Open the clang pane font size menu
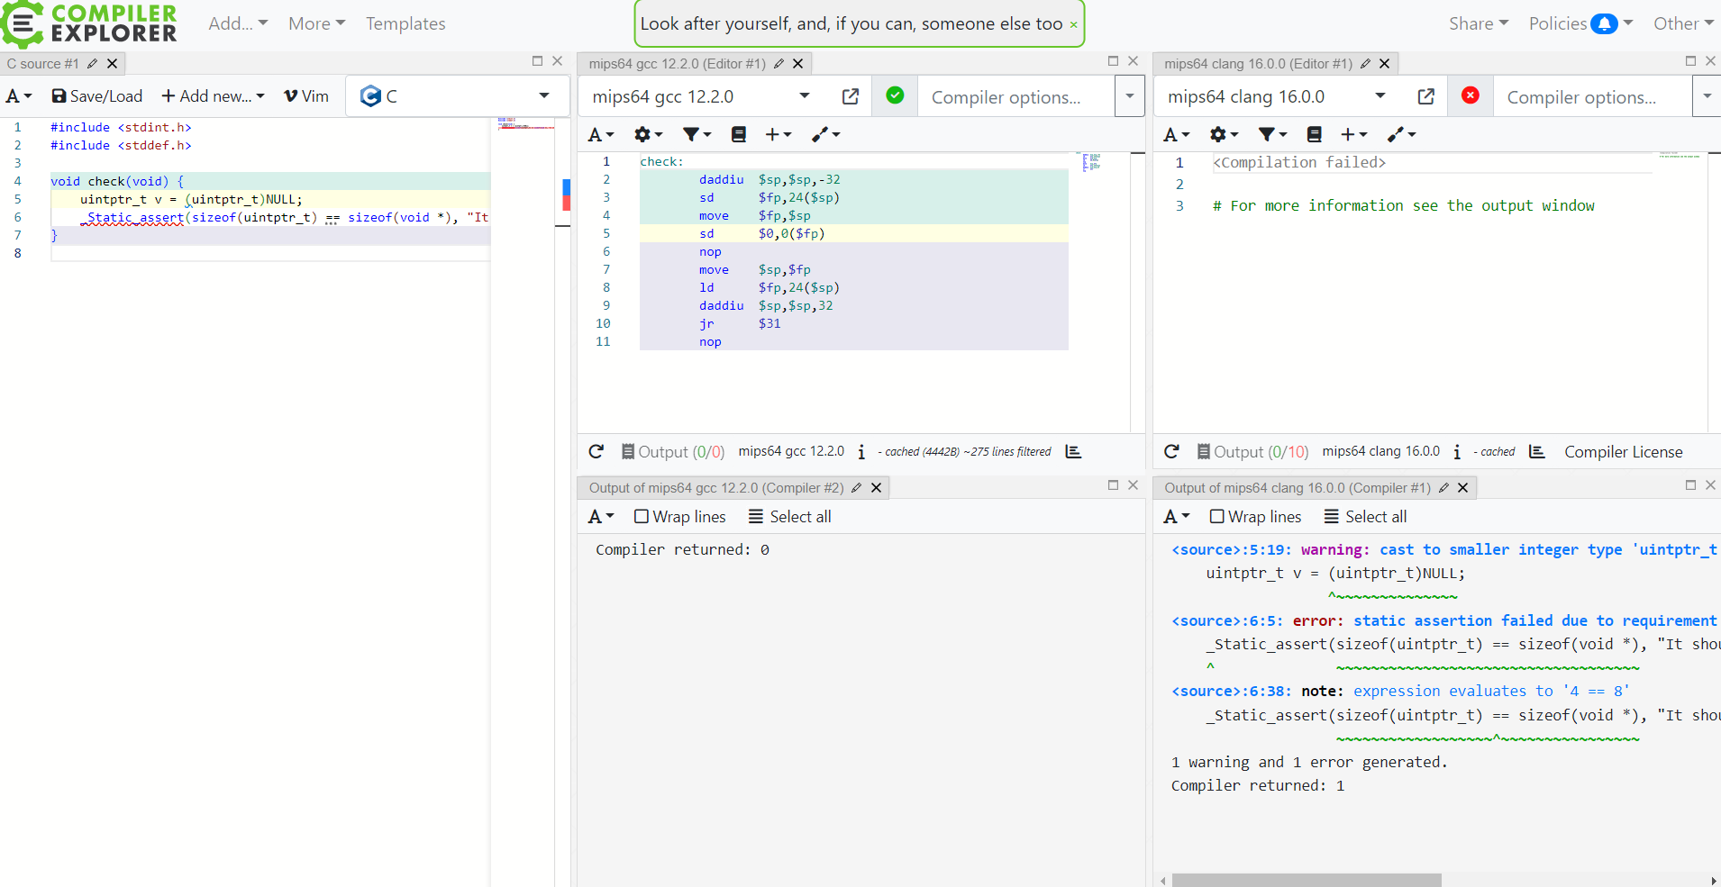The height and width of the screenshot is (887, 1721). pyautogui.click(x=1176, y=135)
